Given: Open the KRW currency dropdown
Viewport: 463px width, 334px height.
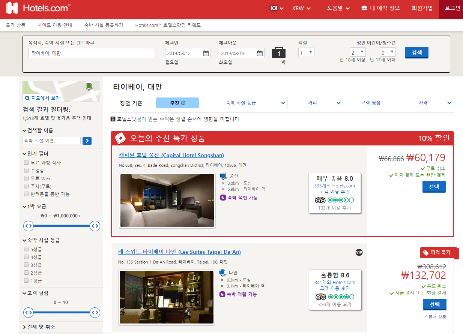Looking at the screenshot, I should pyautogui.click(x=301, y=8).
